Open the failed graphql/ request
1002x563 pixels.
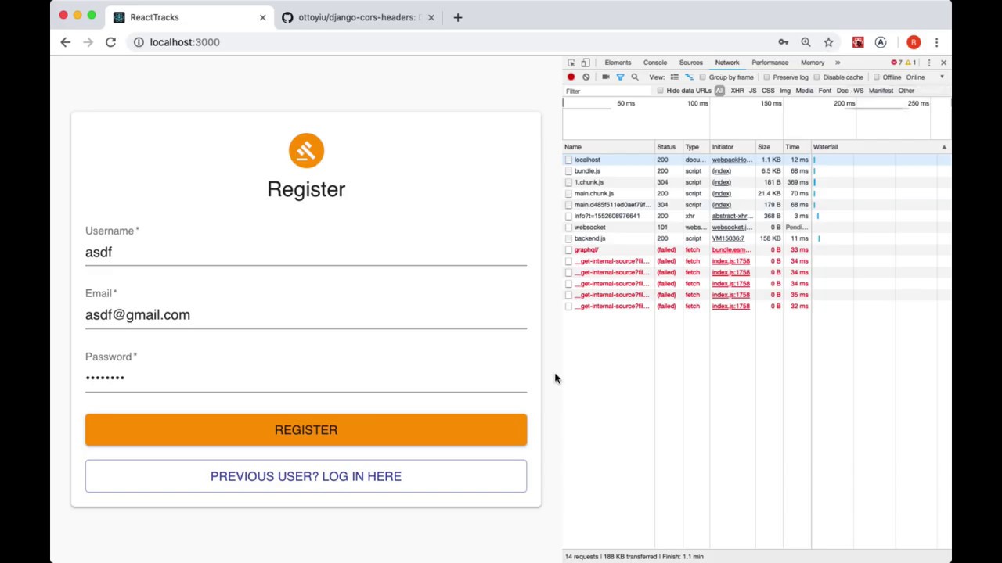pos(586,250)
